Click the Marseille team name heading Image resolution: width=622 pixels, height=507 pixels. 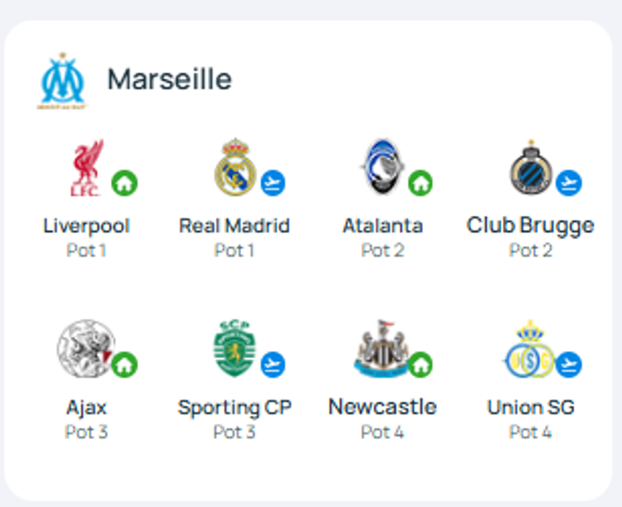(x=169, y=80)
